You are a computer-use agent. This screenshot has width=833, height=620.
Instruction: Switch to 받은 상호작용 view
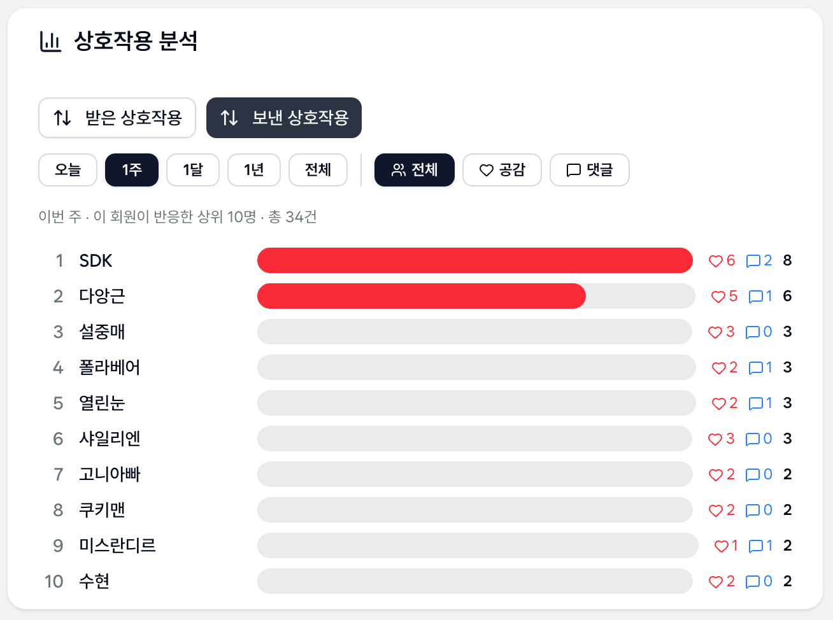(117, 118)
